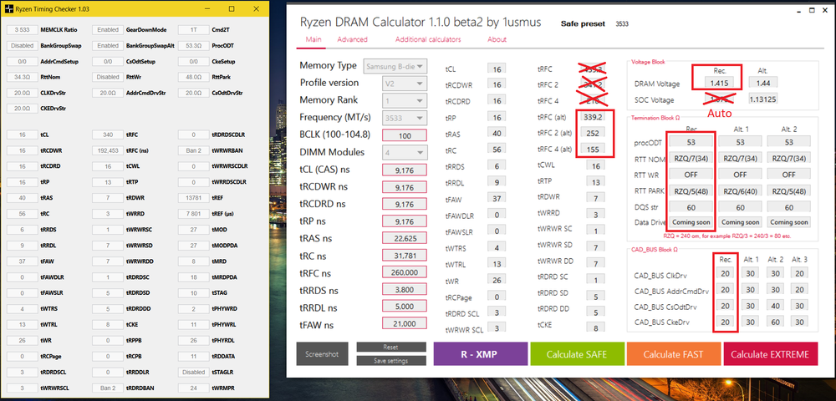Image resolution: width=836 pixels, height=401 pixels.
Task: Click the tFAW ns input field
Action: tap(405, 324)
